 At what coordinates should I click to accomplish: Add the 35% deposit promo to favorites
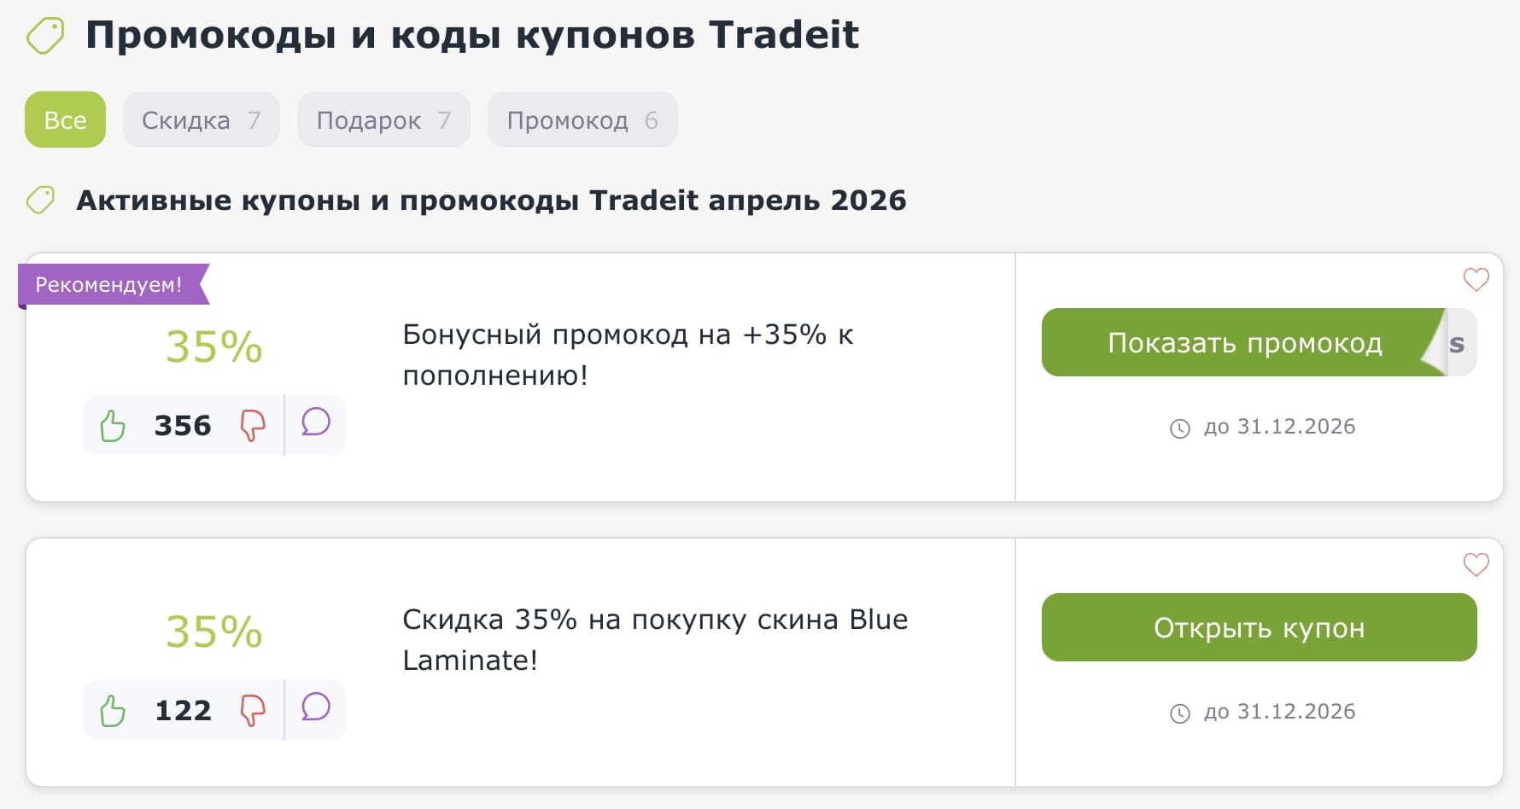[x=1475, y=280]
